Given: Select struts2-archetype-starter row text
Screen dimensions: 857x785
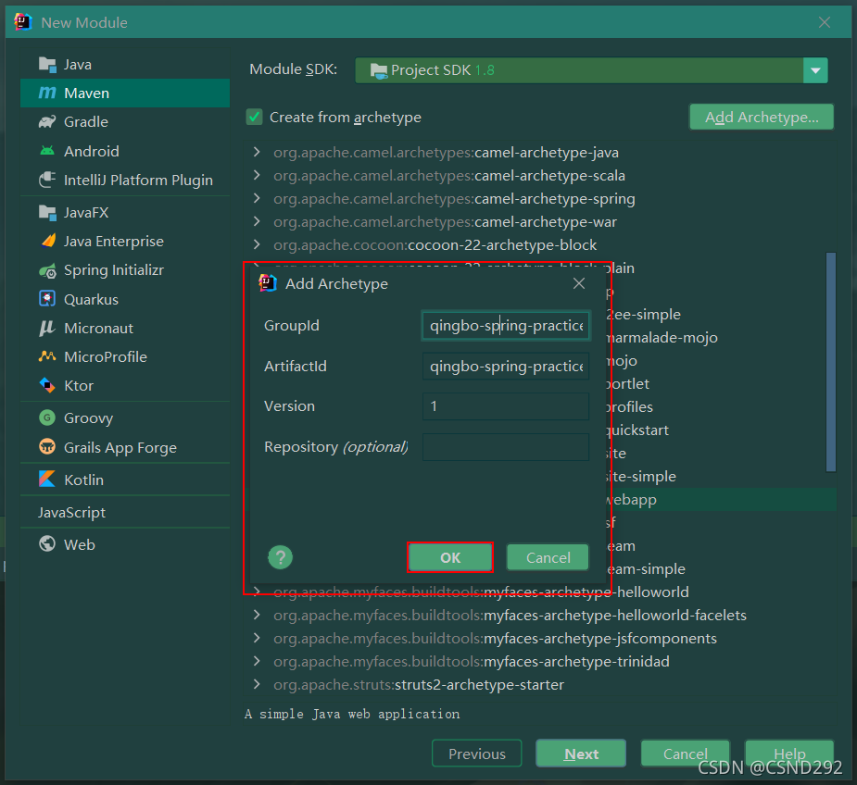Looking at the screenshot, I should (x=419, y=684).
